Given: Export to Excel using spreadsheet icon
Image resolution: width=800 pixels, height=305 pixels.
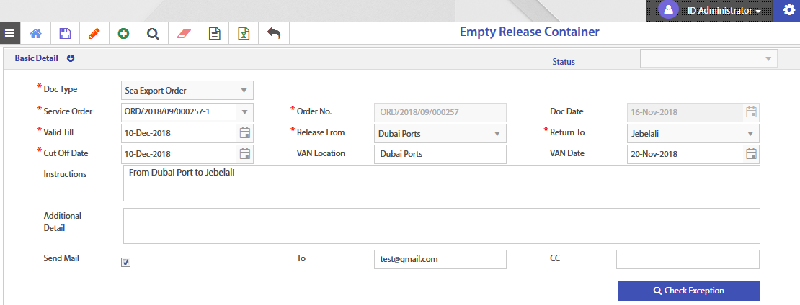Looking at the screenshot, I should pyautogui.click(x=244, y=33).
